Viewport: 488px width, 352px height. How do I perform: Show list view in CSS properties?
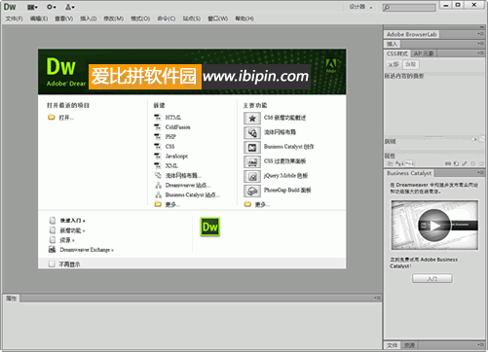(x=399, y=163)
